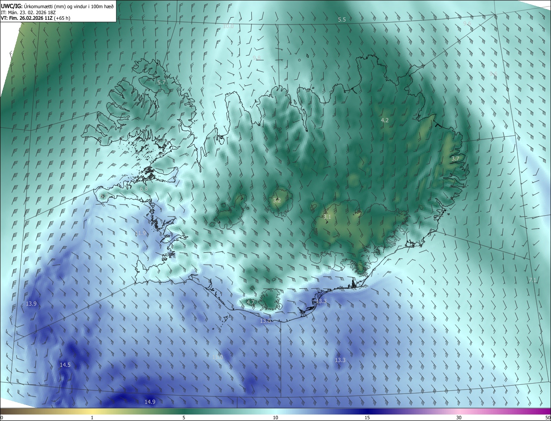Screen dimensions: 551x421
Task: Select the 3.1 value on the large glacier
Action: point(327,217)
